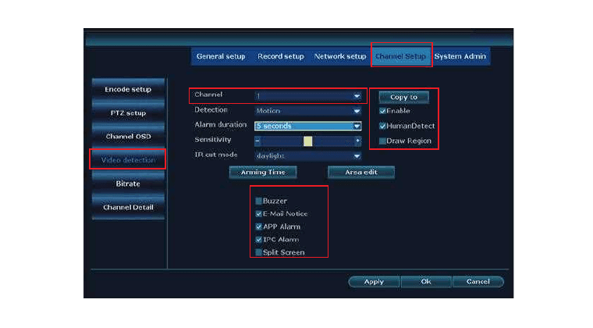Check the Draw Region checkbox
The image size is (593, 328).
(x=382, y=141)
